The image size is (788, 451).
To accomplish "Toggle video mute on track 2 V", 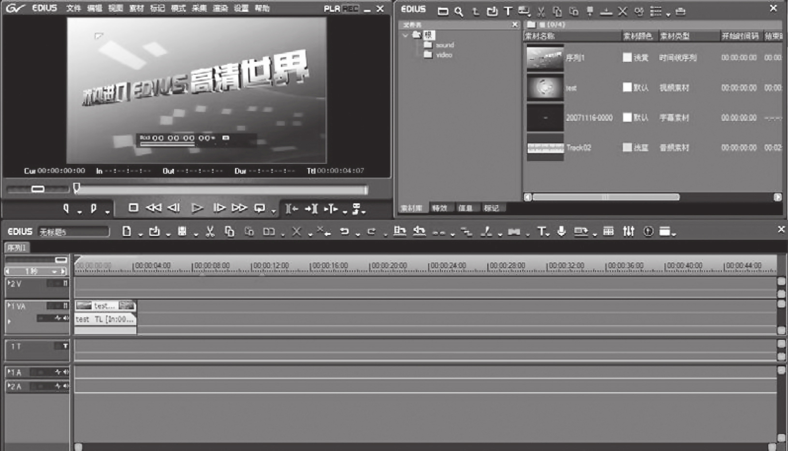I will click(x=65, y=284).
